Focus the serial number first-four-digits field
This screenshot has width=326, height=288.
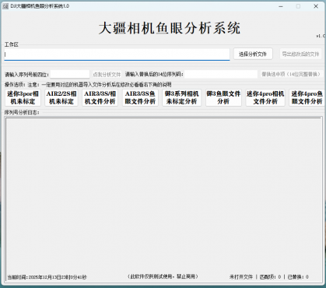[x=70, y=75]
